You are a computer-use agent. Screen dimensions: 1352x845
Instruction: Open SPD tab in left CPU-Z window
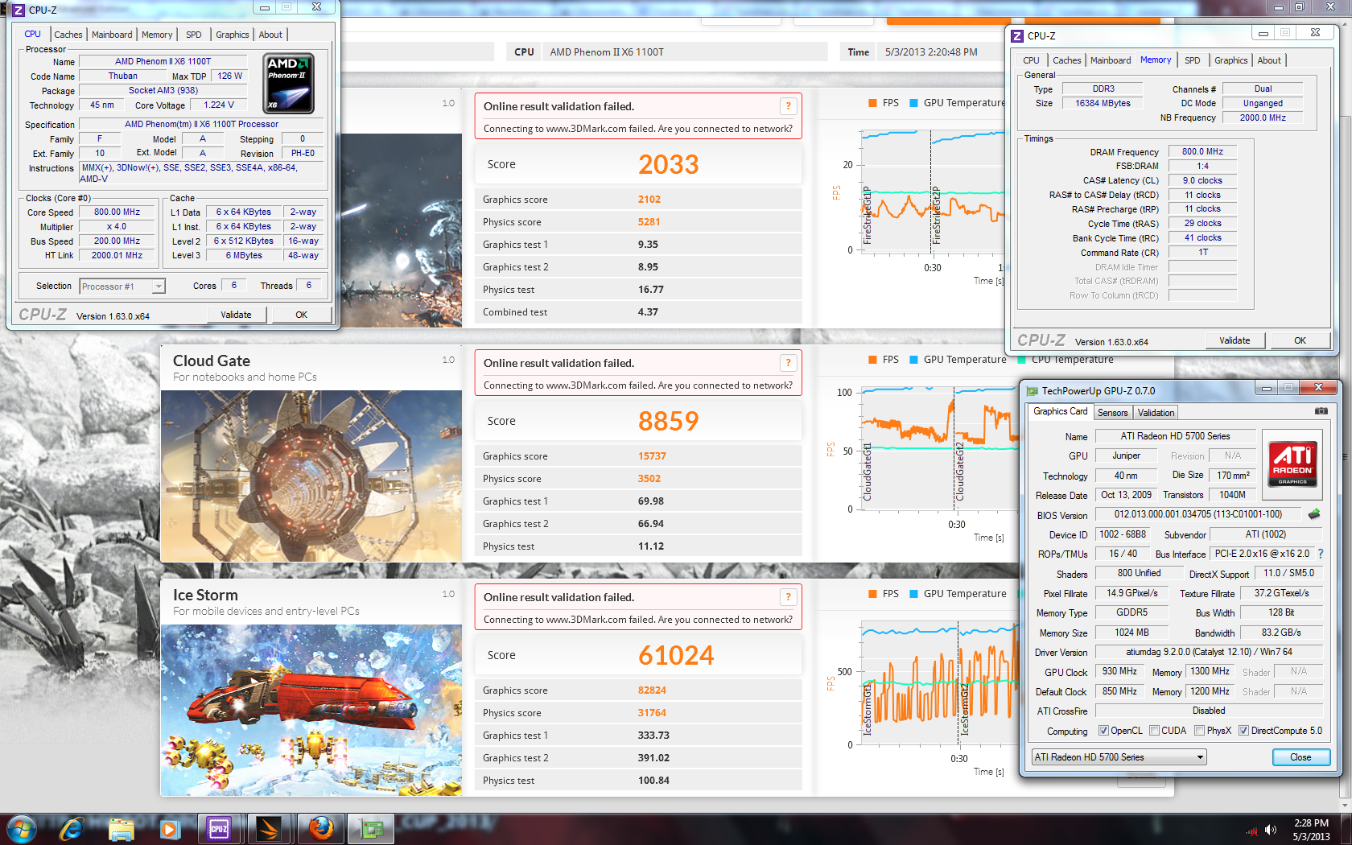pos(194,35)
